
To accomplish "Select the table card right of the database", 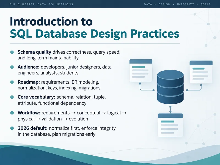I will tap(201, 72).
